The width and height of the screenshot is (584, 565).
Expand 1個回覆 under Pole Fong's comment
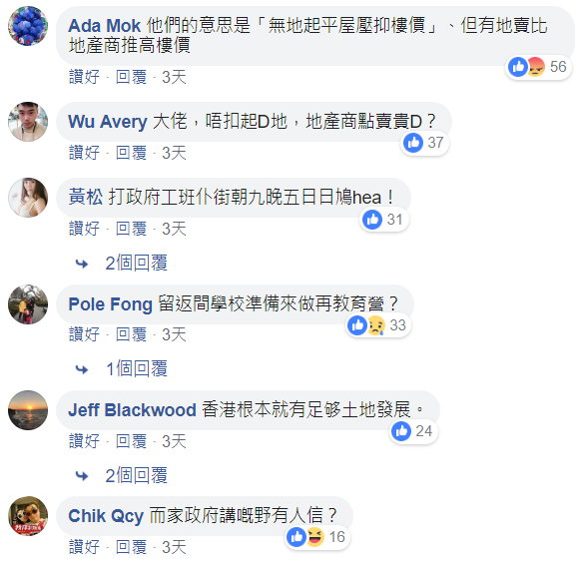137,368
